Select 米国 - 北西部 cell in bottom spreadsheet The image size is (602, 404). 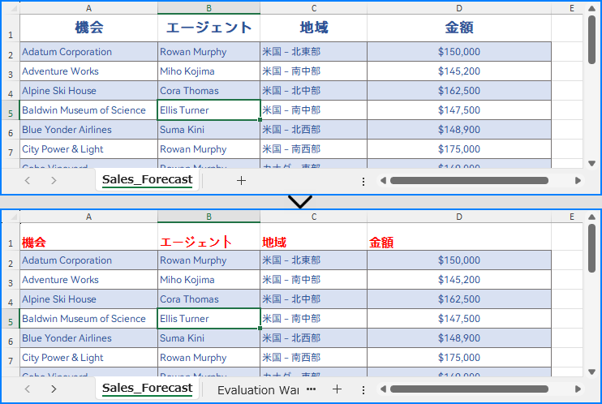coord(314,338)
